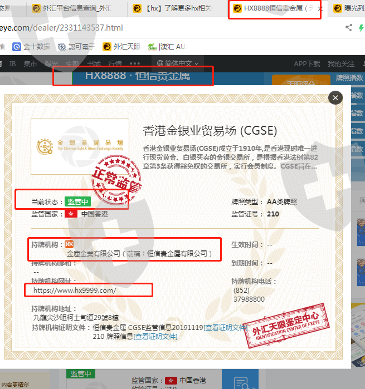Click the AA类牌照 license type text

click(282, 201)
